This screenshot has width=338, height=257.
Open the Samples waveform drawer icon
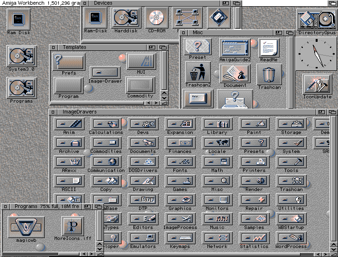click(254, 219)
